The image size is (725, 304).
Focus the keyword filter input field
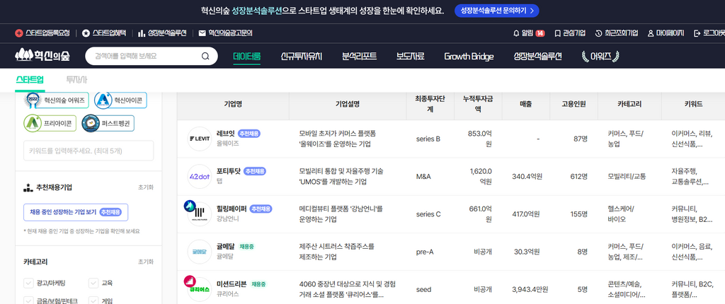click(89, 151)
